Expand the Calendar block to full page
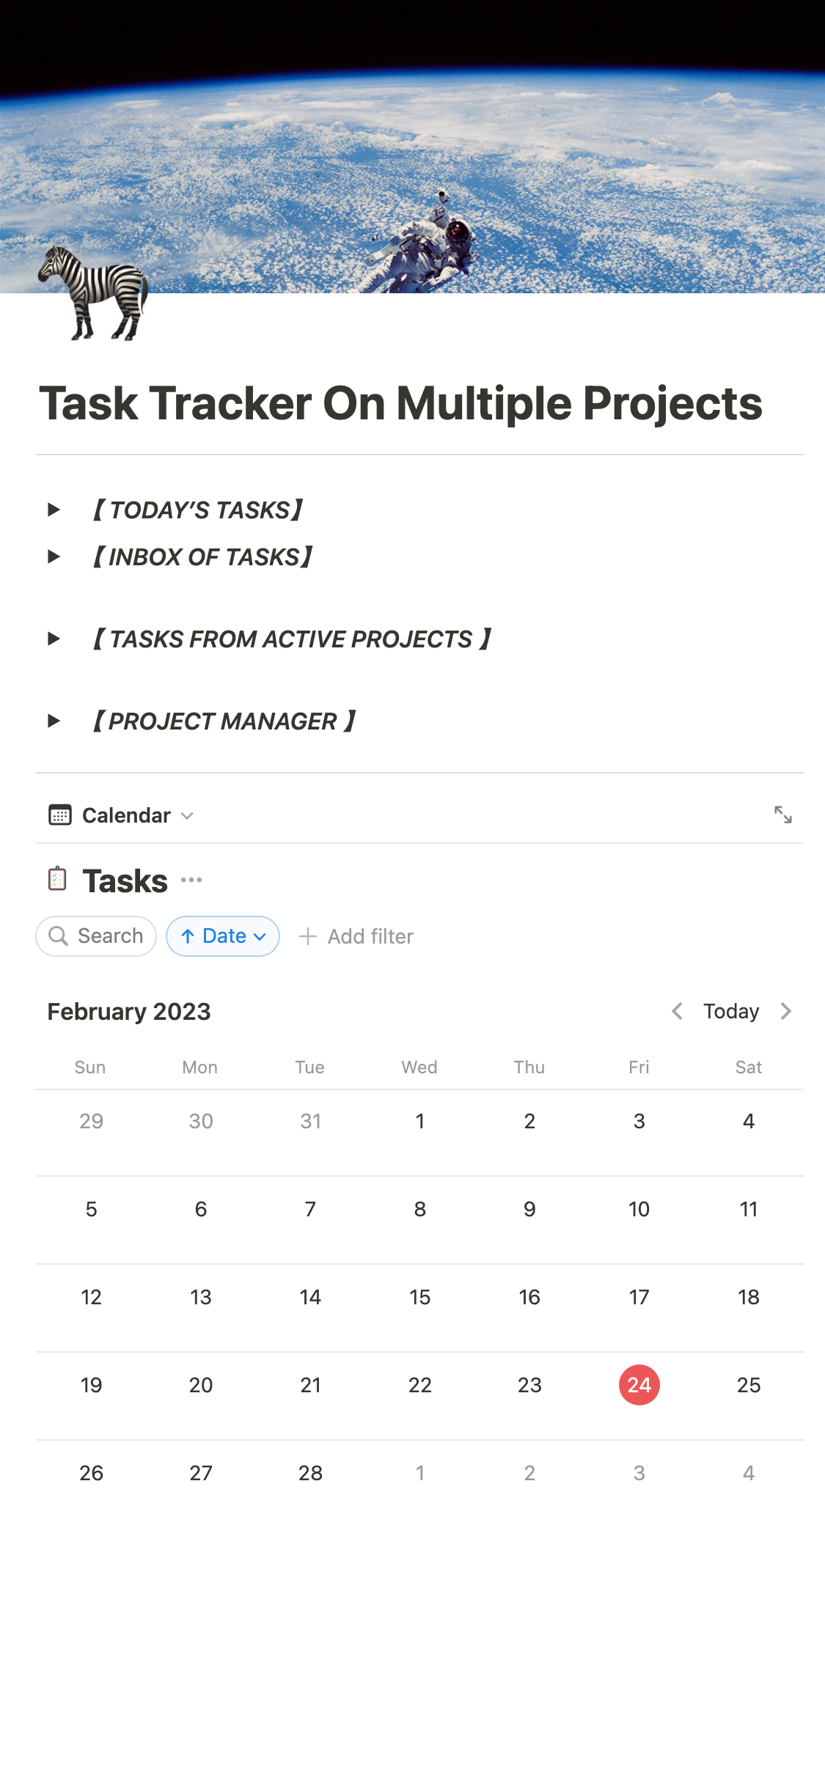The image size is (825, 1786). click(x=784, y=815)
